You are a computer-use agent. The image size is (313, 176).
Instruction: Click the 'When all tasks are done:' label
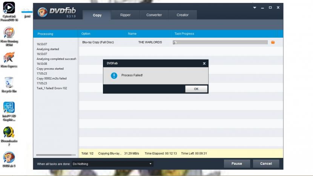[54, 164]
